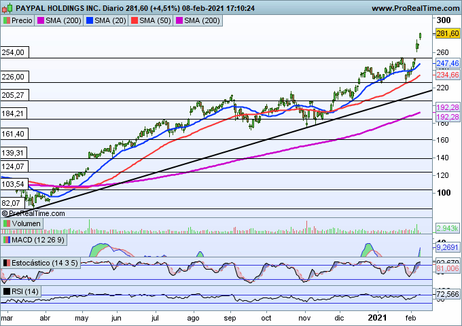This screenshot has width=462, height=326.
Task: Click the RSI (14) indicator icon
Action: click(x=7, y=291)
